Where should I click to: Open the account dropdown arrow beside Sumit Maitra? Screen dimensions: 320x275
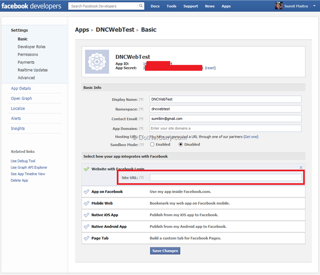click(314, 6)
